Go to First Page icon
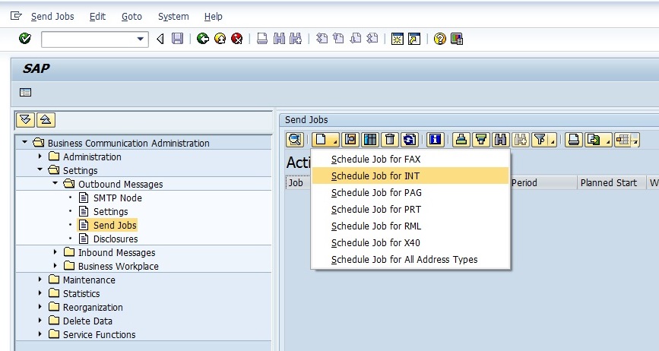 (x=322, y=39)
